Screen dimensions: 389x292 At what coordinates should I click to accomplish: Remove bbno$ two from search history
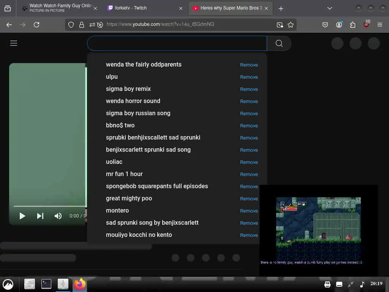pyautogui.click(x=249, y=125)
